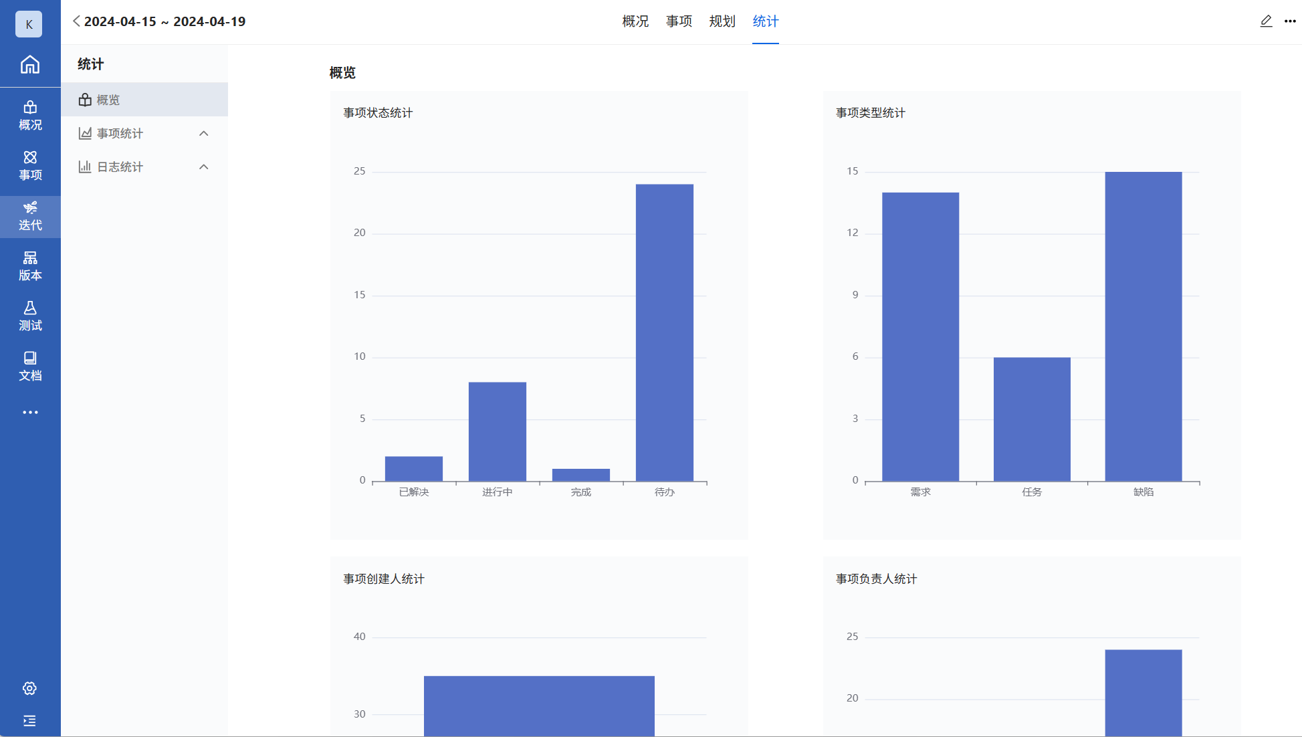Screen dimensions: 1302x737
Task: Click the edit pencil icon
Action: 1266,21
